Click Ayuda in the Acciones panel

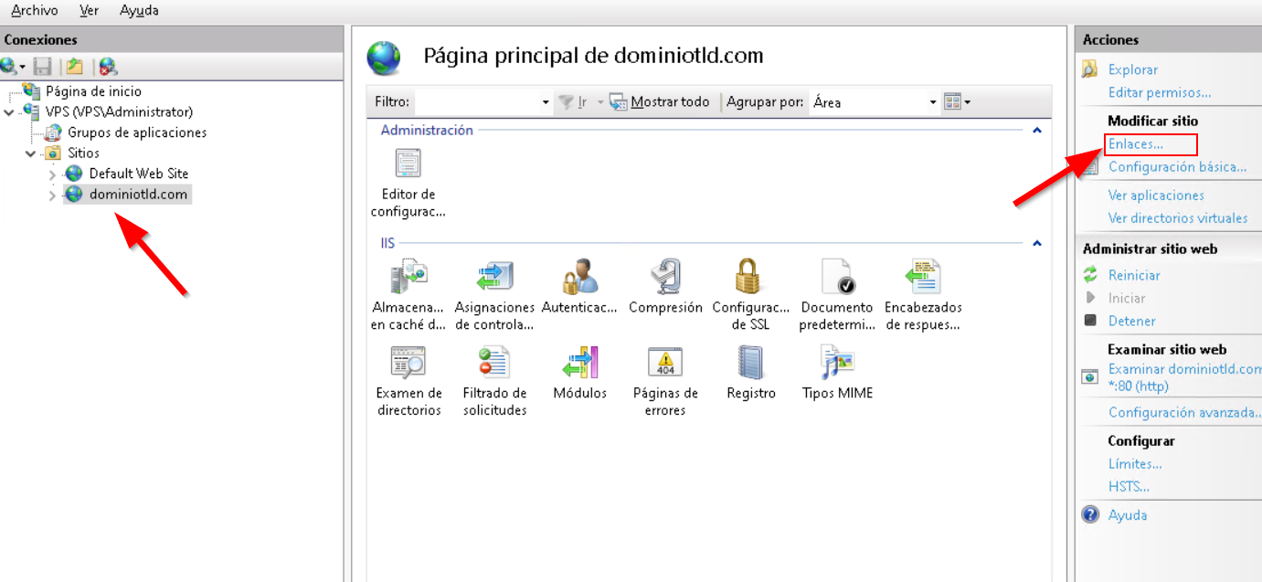click(x=1128, y=515)
